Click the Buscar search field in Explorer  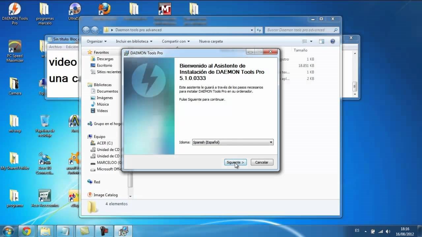click(302, 30)
